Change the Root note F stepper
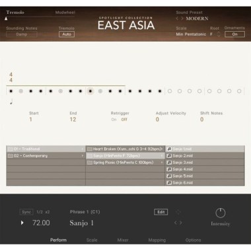 (219, 34)
